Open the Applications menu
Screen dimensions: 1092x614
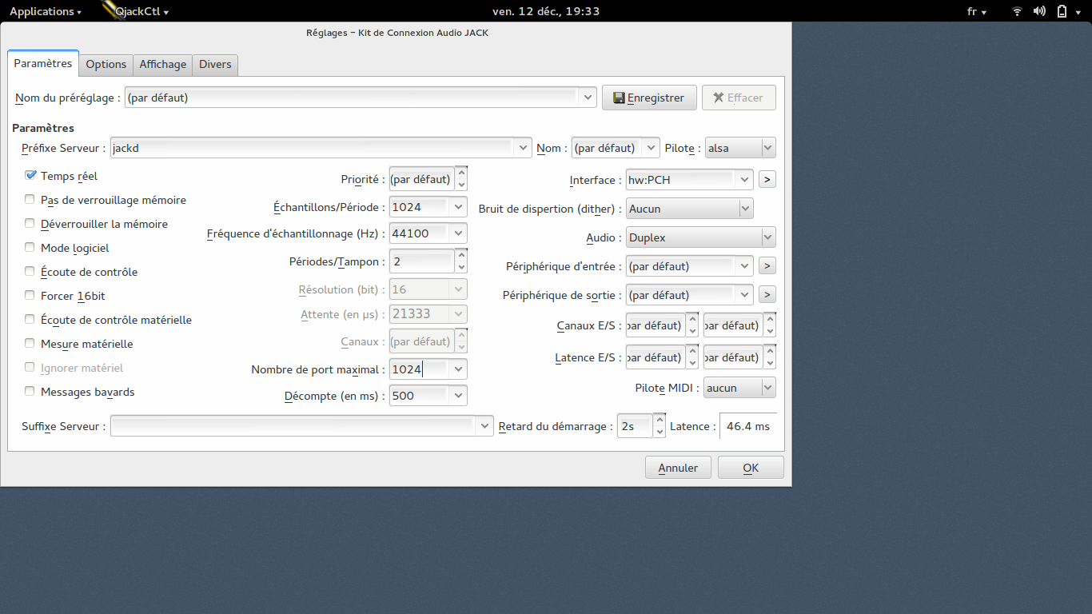tap(45, 11)
